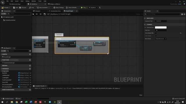Image resolution: width=186 pixels, height=104 pixels.
Task: Toggle Show Bubble When Zoomed checkbox
Action: (156, 33)
